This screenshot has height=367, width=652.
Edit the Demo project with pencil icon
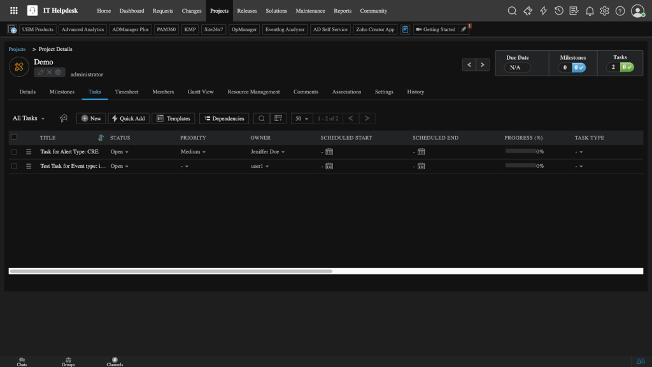pos(41,73)
